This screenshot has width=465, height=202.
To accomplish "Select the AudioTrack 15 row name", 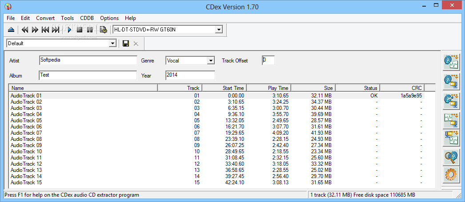I will (26, 183).
